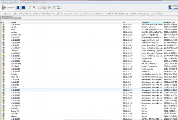Start scanning with the Verificar button
The image size is (178, 120).
8,8
